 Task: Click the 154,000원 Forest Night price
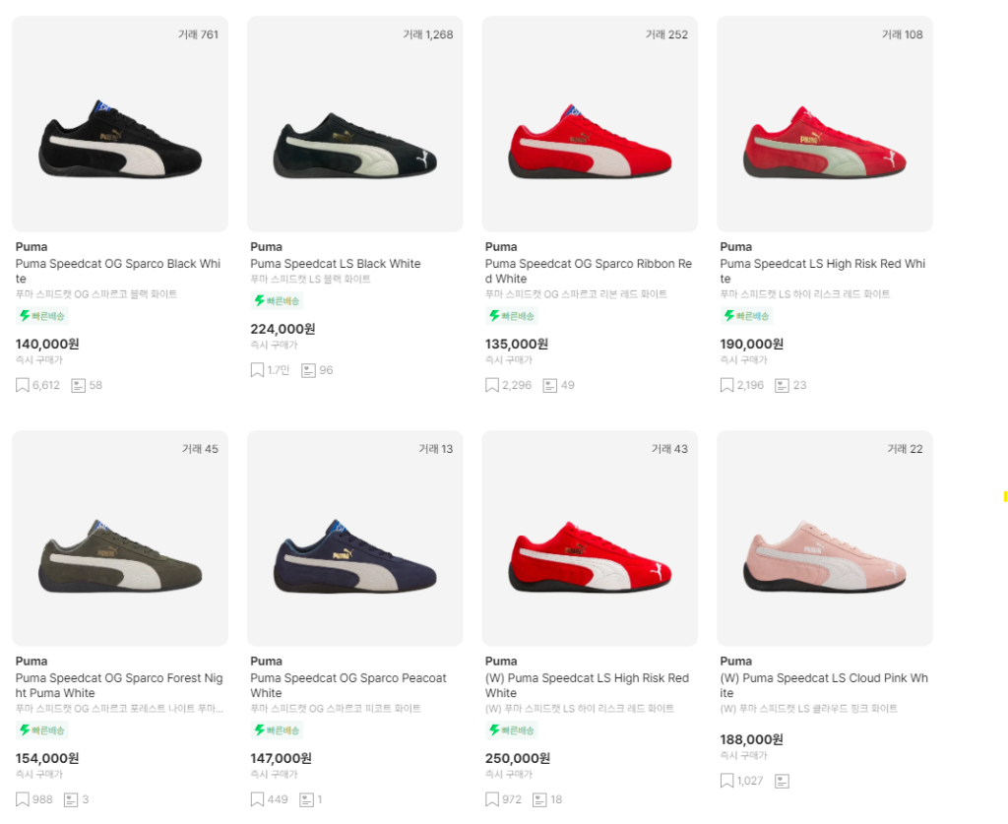tap(47, 758)
